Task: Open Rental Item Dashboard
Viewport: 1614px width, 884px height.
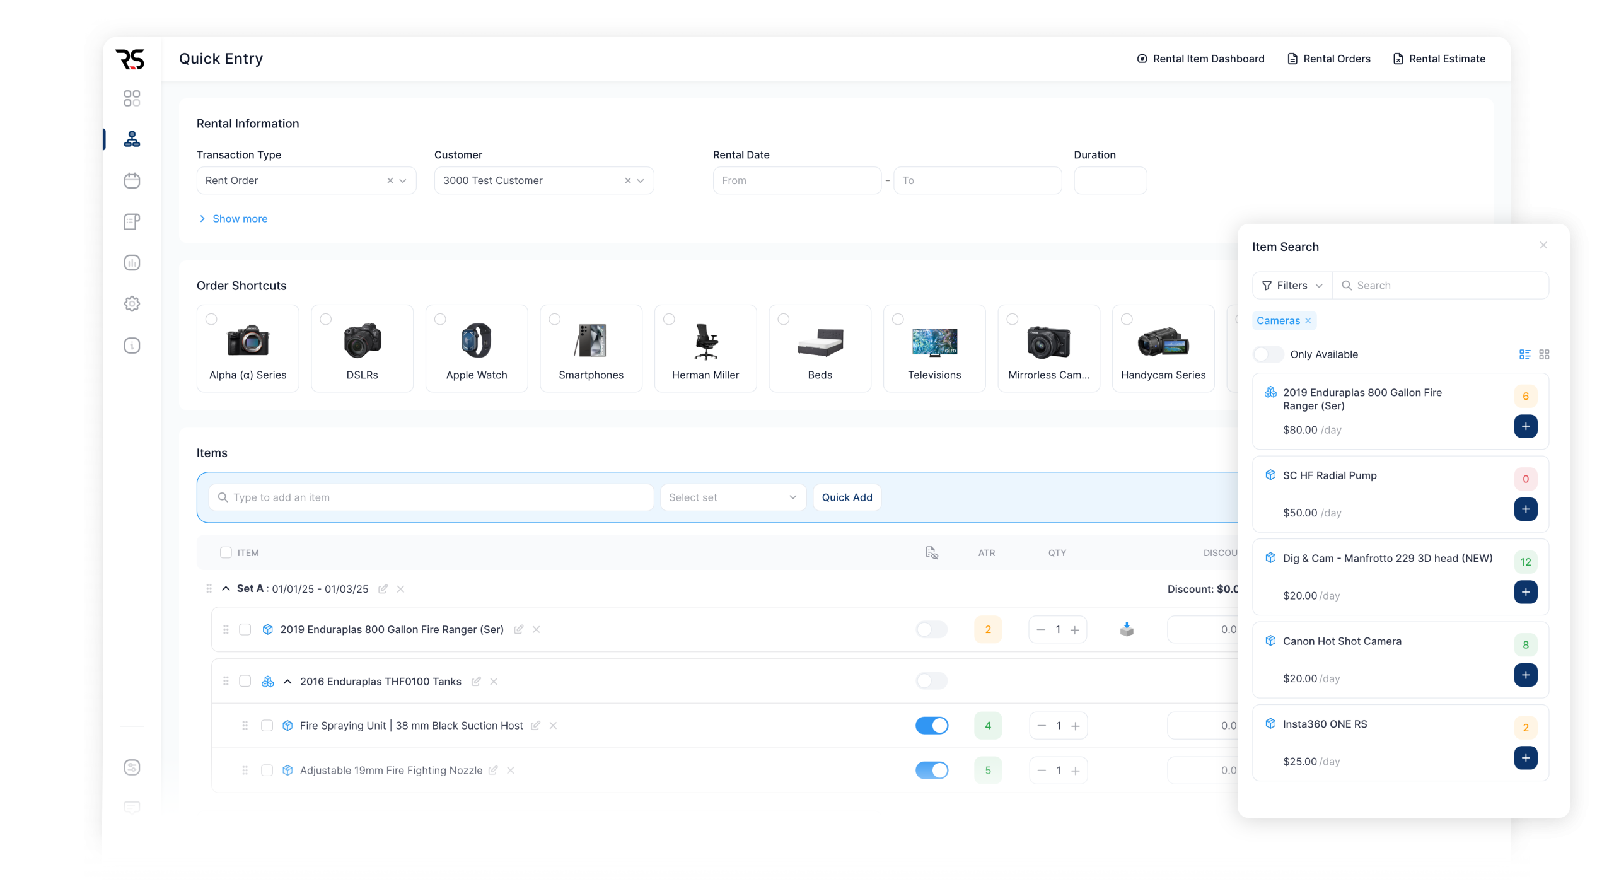Action: (x=1200, y=59)
